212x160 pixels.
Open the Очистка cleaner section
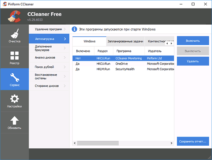[15, 36]
